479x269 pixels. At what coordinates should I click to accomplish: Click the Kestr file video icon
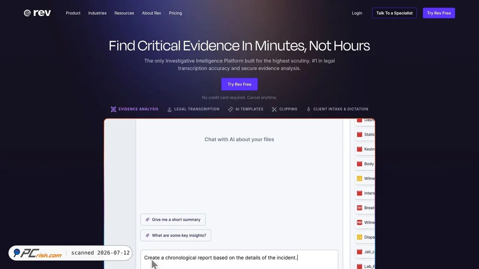(360, 149)
